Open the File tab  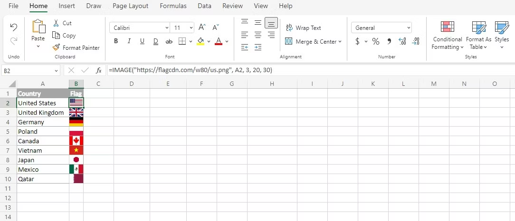pyautogui.click(x=13, y=6)
